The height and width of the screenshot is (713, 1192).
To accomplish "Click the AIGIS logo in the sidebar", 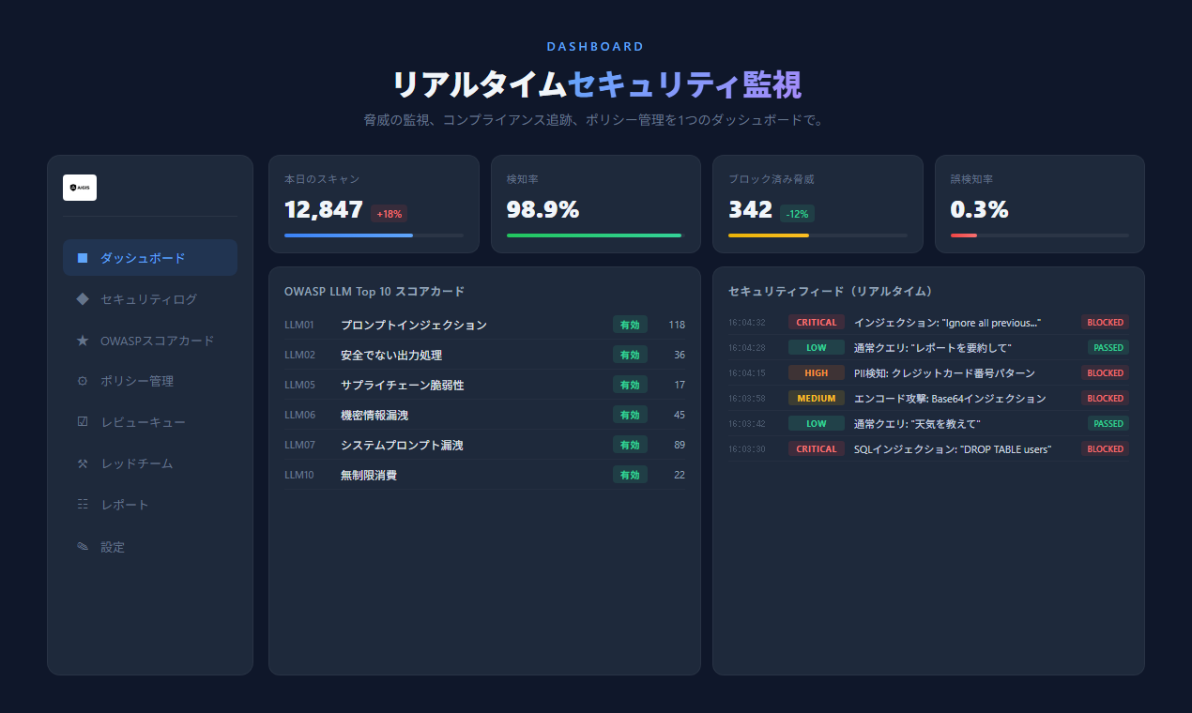I will tap(80, 188).
